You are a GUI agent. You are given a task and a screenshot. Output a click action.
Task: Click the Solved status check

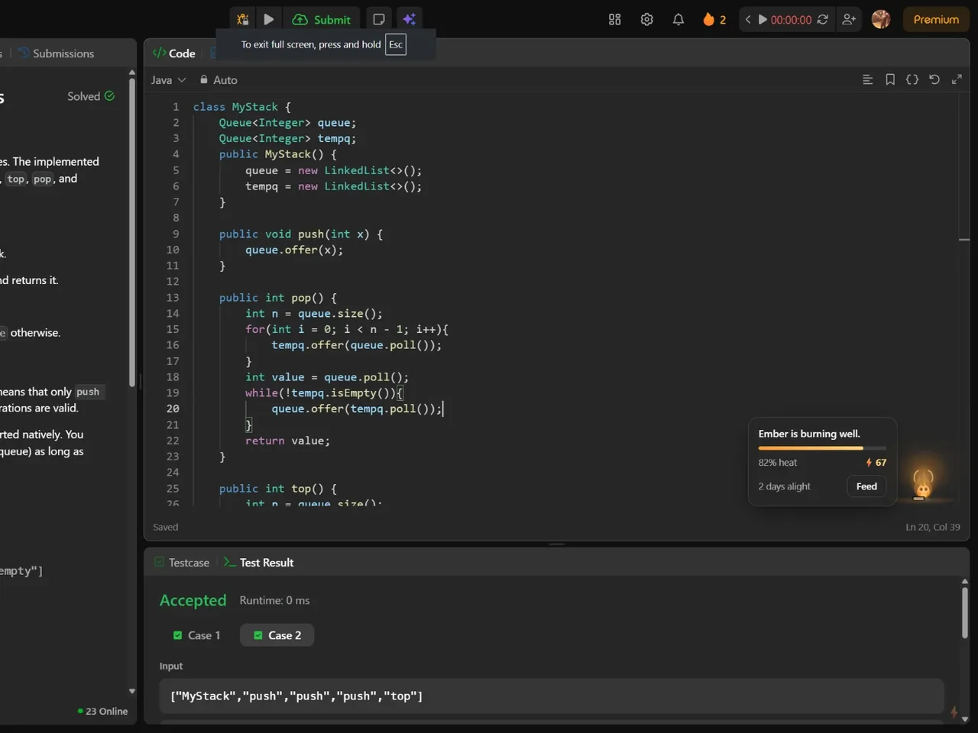[x=91, y=96]
